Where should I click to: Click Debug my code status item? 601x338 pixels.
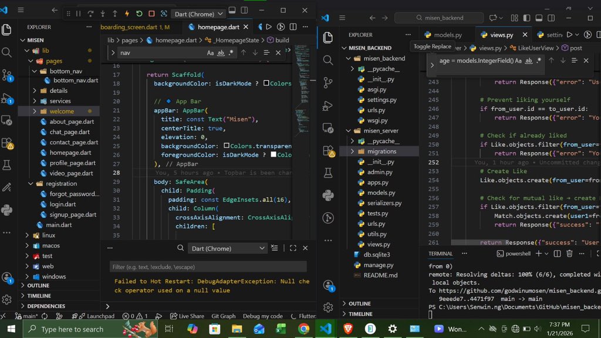pos(262,316)
